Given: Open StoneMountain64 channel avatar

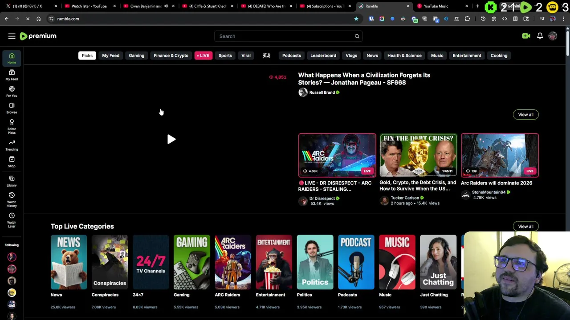Looking at the screenshot, I should [x=466, y=195].
